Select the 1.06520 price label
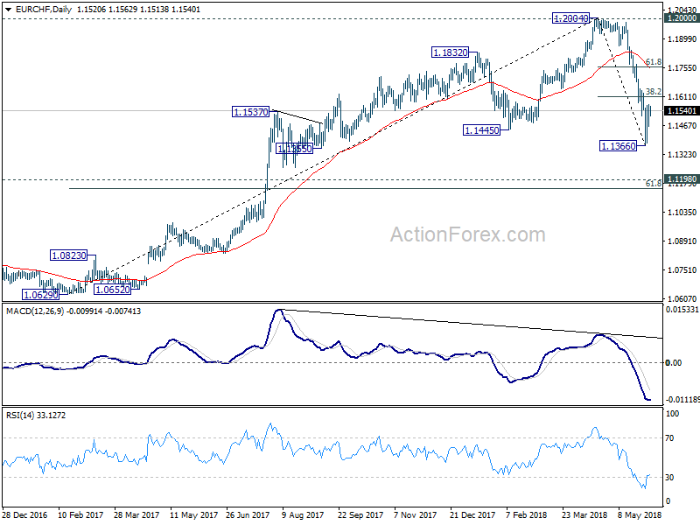Viewport: 700px width, 525px height. pyautogui.click(x=113, y=290)
